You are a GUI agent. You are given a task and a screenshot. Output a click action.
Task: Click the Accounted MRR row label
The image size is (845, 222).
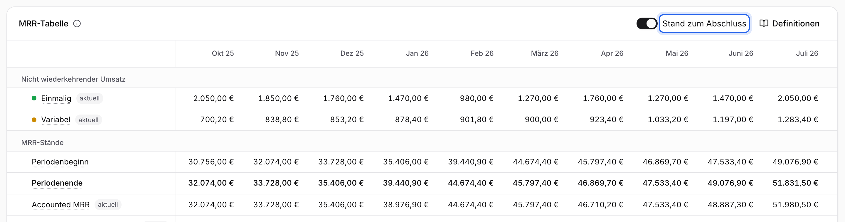coord(61,205)
